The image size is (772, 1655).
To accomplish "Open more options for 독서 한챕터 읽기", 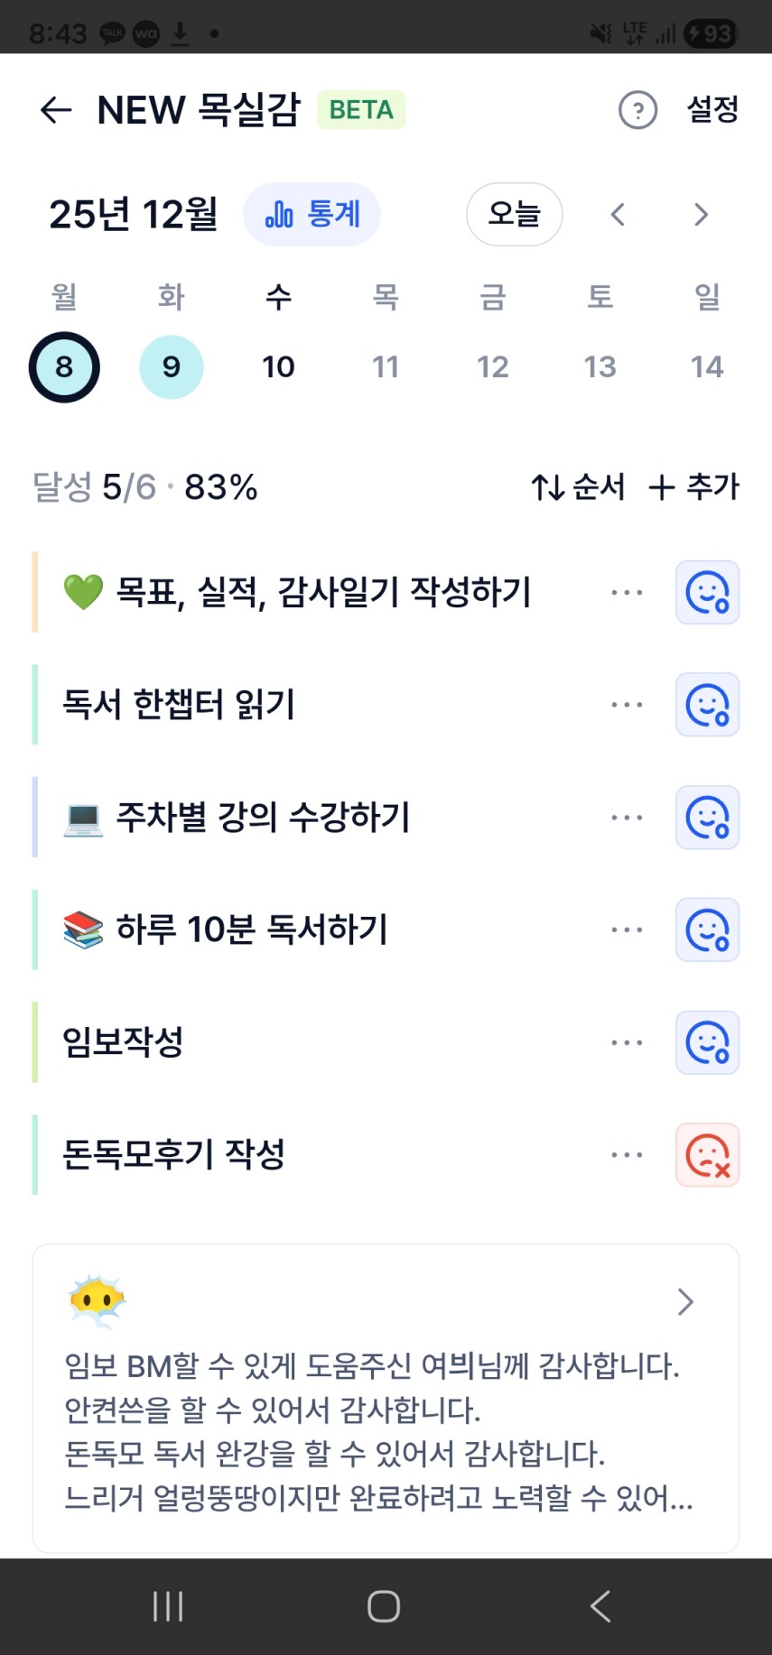I will click(627, 705).
